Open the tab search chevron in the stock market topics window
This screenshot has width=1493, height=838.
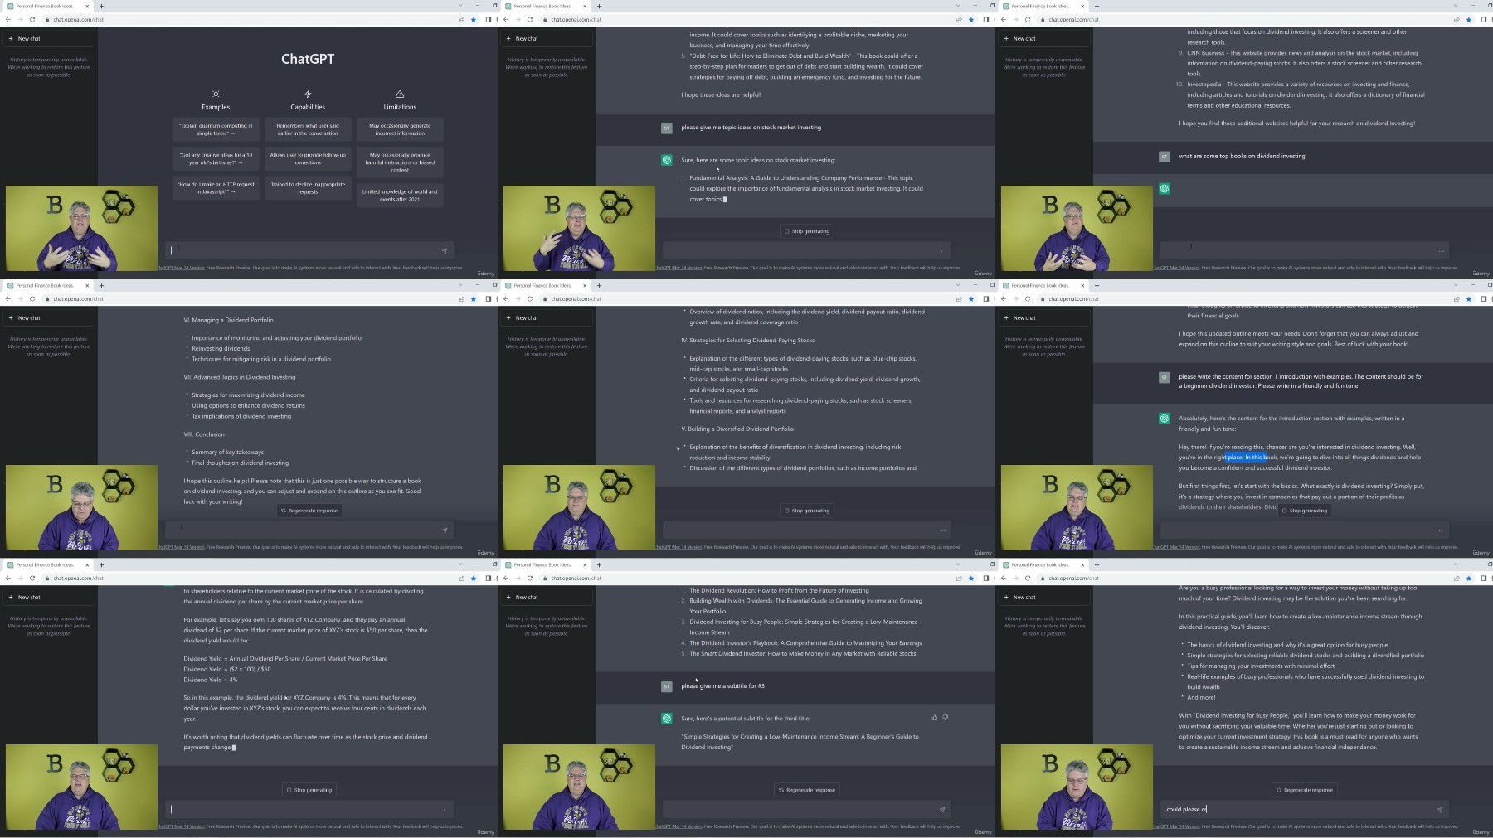click(x=958, y=6)
